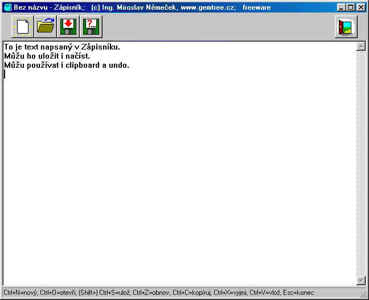
Task: Open a file with folder icon
Action: 46,27
